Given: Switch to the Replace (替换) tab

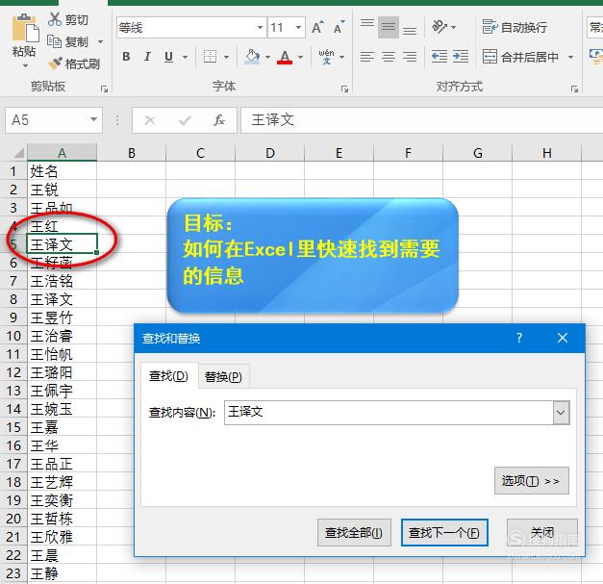Looking at the screenshot, I should [223, 376].
